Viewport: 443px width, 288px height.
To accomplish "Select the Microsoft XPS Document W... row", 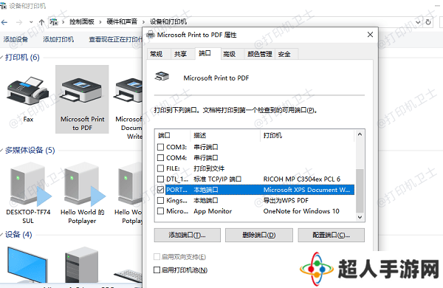I will tap(255, 190).
